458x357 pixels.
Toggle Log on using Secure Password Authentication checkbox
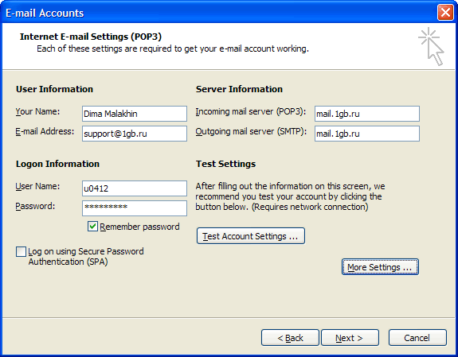21,251
